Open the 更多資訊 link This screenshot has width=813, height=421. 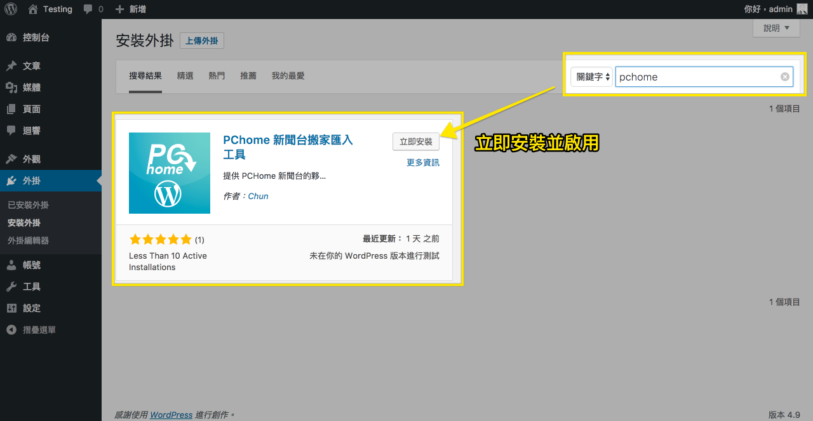tap(423, 163)
